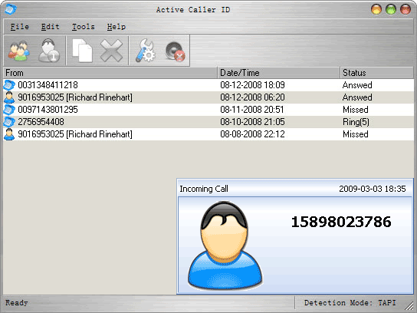The width and height of the screenshot is (417, 313).
Task: Click the phone icon beside 2756954408
Action: (9, 122)
